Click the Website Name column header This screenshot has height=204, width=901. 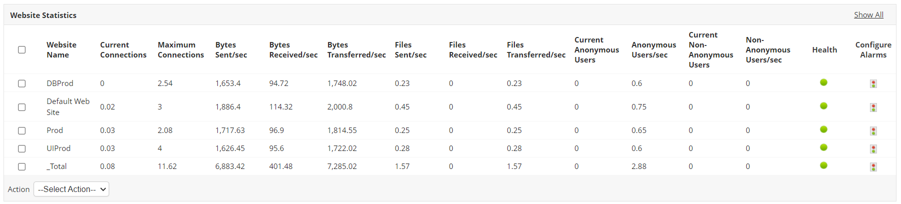click(62, 50)
